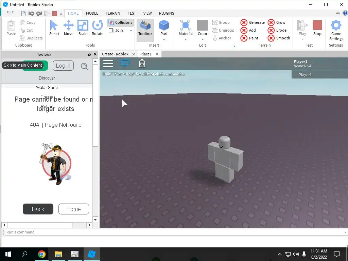This screenshot has width=348, height=261.
Task: Click Skip to Main Content link
Action: (x=23, y=65)
